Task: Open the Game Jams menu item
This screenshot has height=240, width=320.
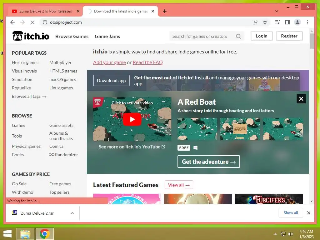Action: (107, 36)
